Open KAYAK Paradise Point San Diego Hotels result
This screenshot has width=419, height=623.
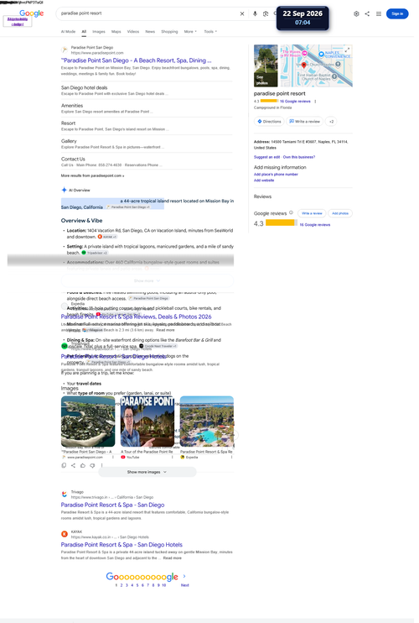pos(122,544)
